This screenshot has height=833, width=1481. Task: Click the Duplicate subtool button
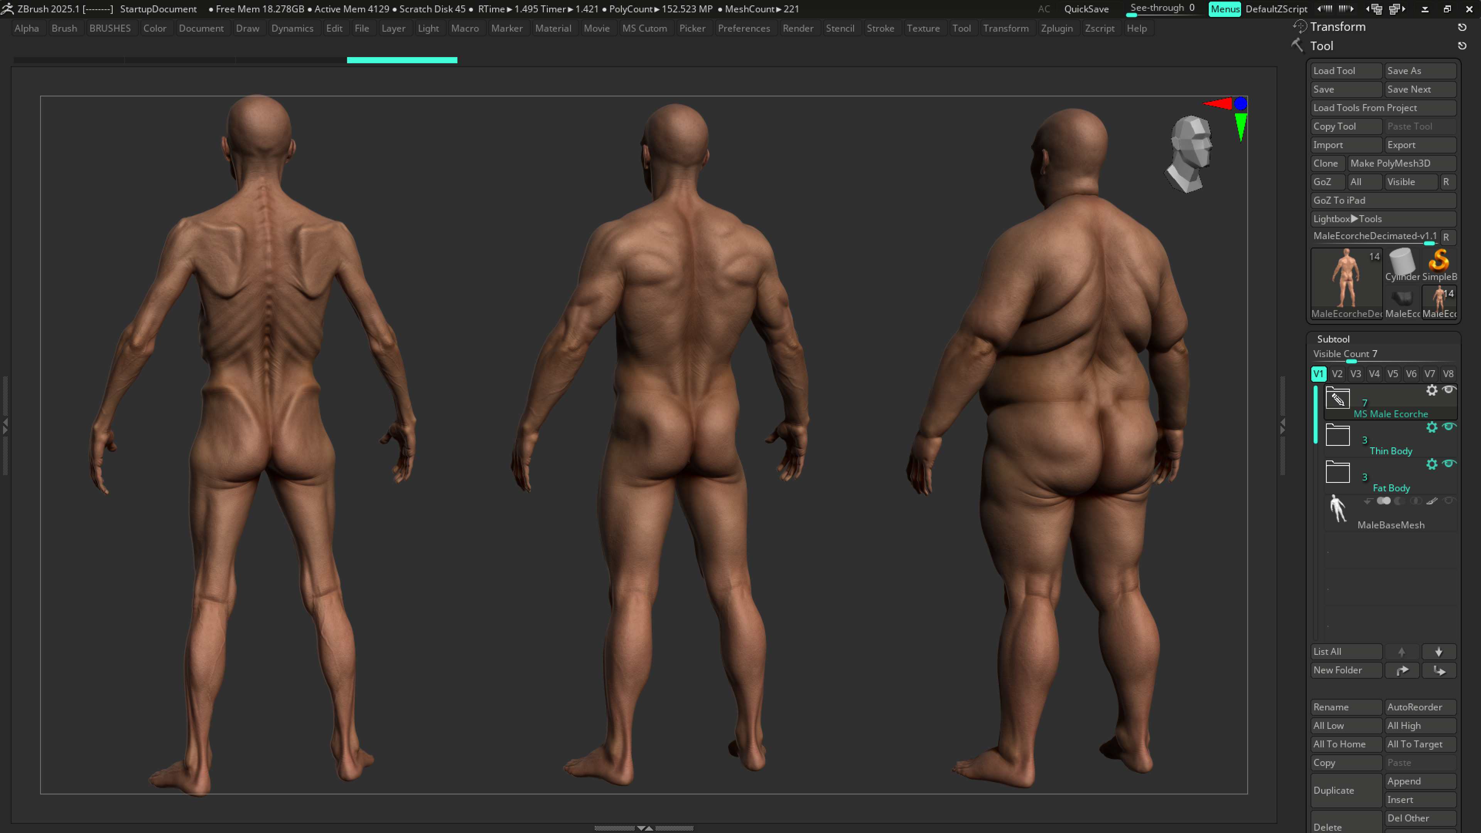[x=1346, y=791]
